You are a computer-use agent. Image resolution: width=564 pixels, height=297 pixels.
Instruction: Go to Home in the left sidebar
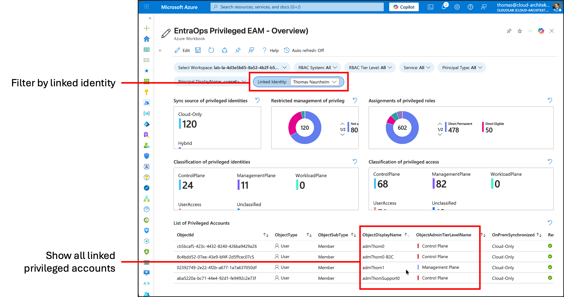[147, 39]
